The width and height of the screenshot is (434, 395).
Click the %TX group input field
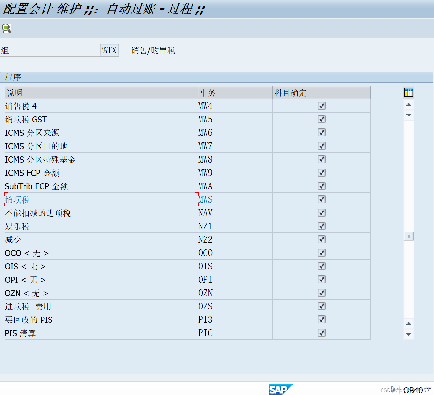pos(109,50)
